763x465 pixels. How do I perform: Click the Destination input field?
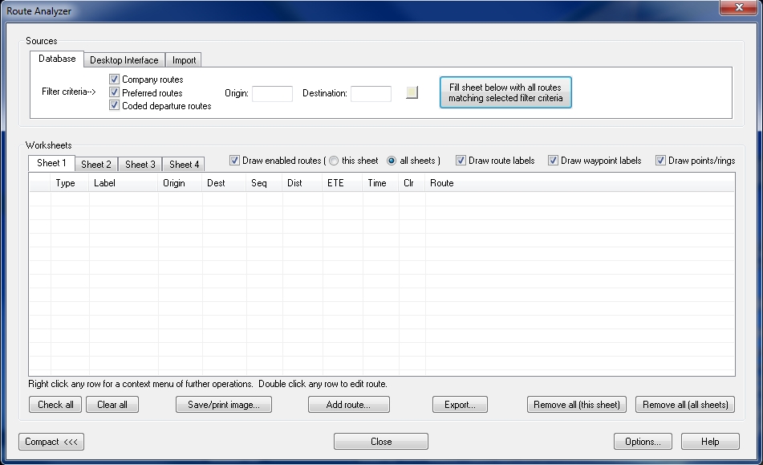click(x=371, y=93)
